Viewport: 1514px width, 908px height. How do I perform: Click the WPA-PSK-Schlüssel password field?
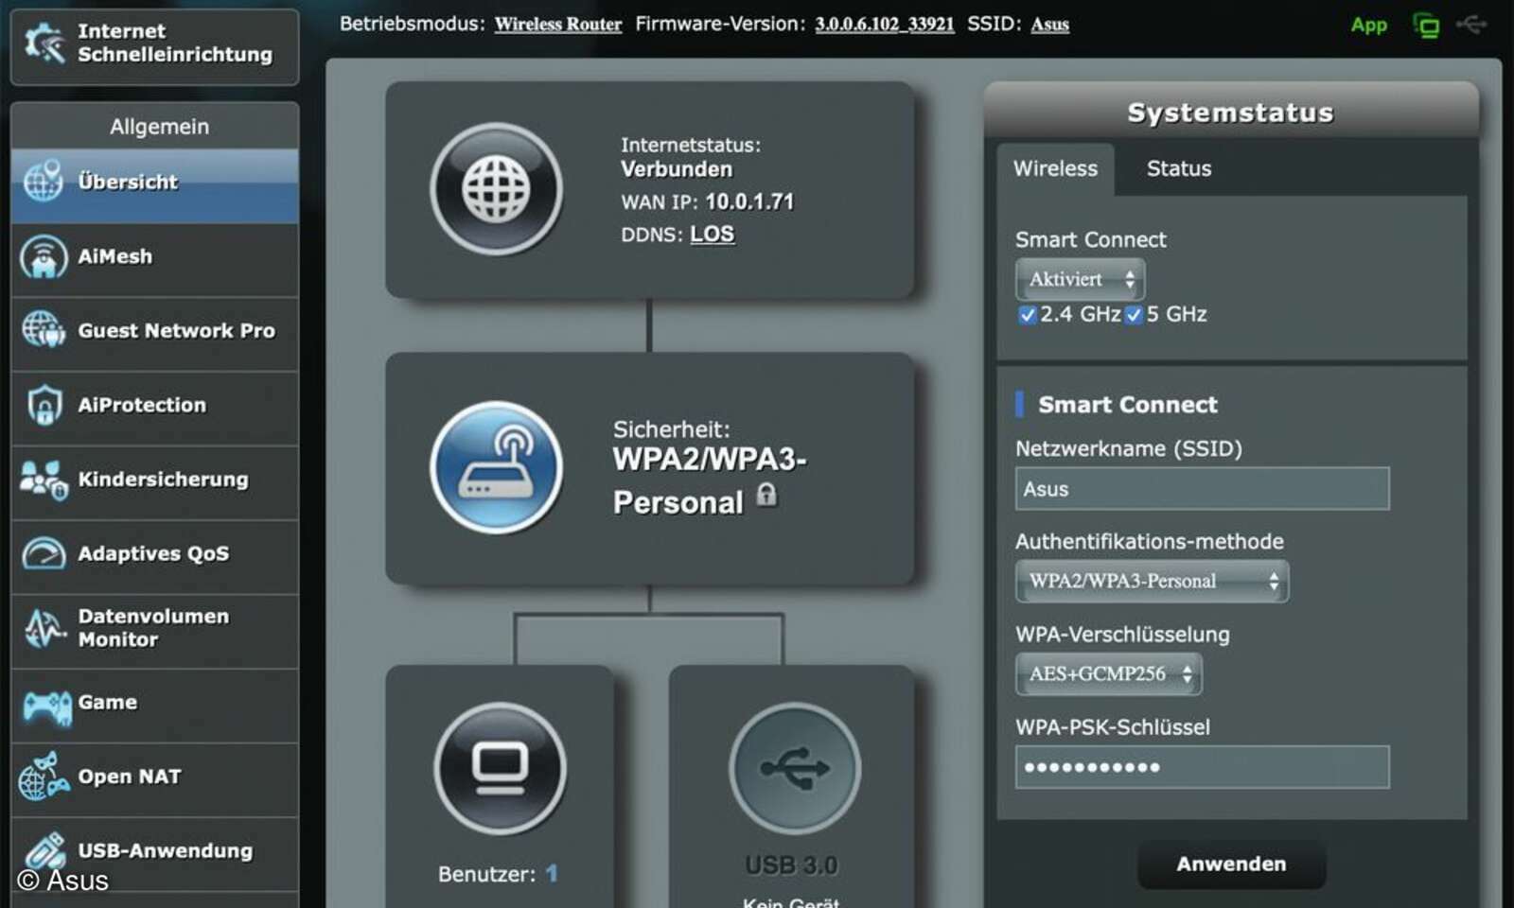point(1202,767)
